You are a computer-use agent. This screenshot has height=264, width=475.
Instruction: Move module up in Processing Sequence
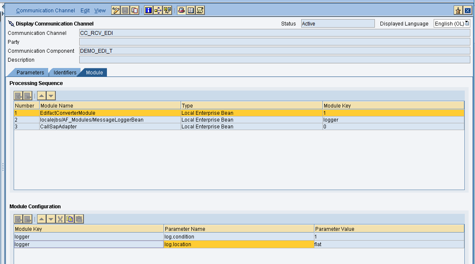(42, 96)
